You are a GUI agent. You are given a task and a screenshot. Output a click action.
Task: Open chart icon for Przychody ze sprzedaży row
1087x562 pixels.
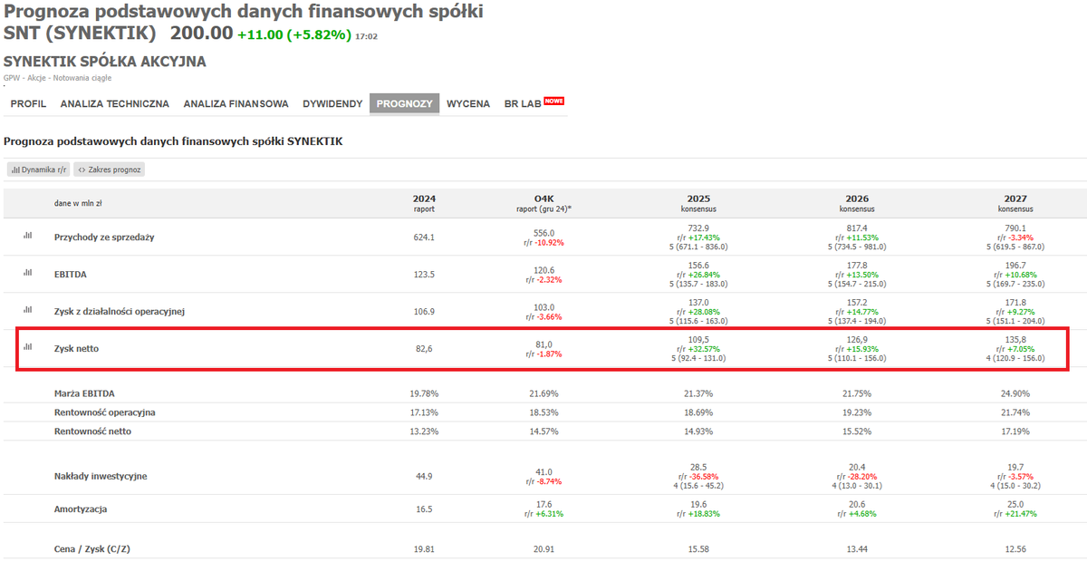(x=27, y=235)
